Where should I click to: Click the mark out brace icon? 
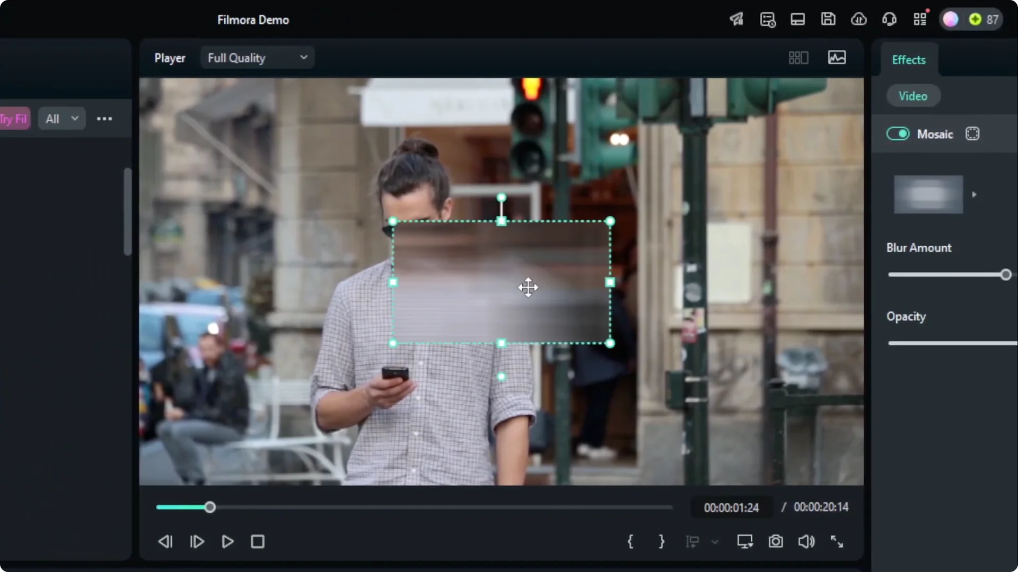661,541
